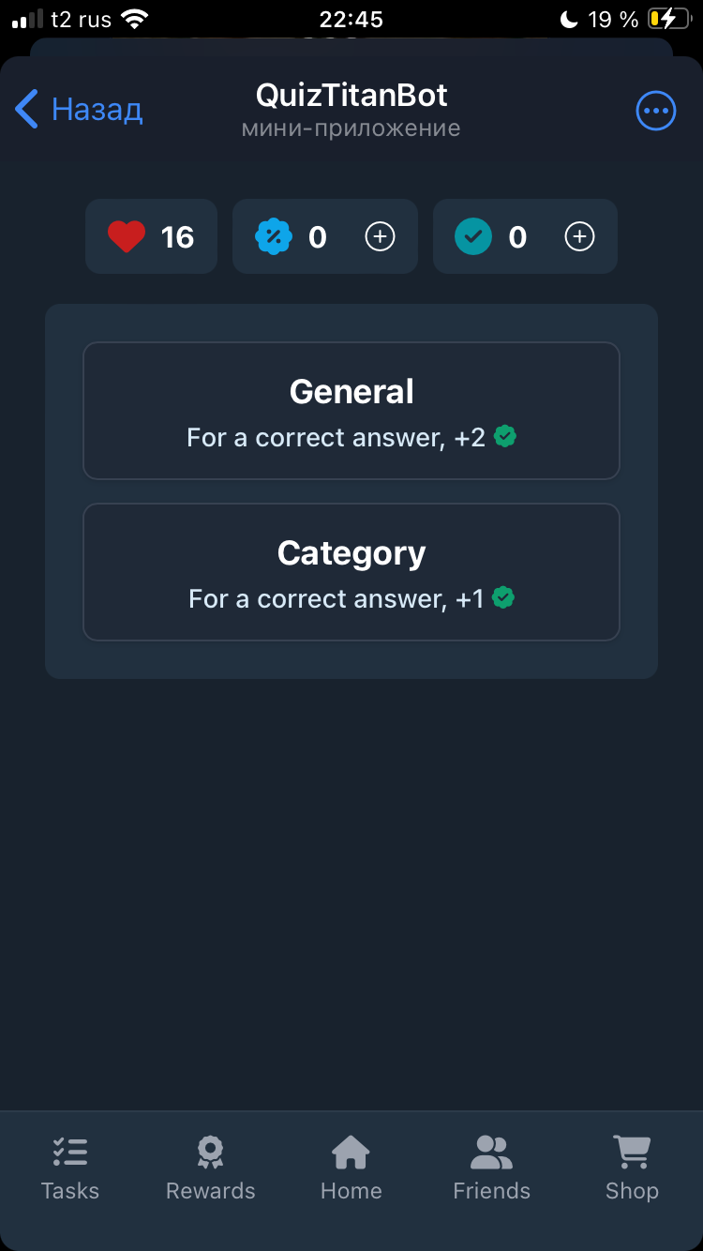703x1251 pixels.
Task: Click plus next to the checkmark counter
Action: [x=579, y=236]
